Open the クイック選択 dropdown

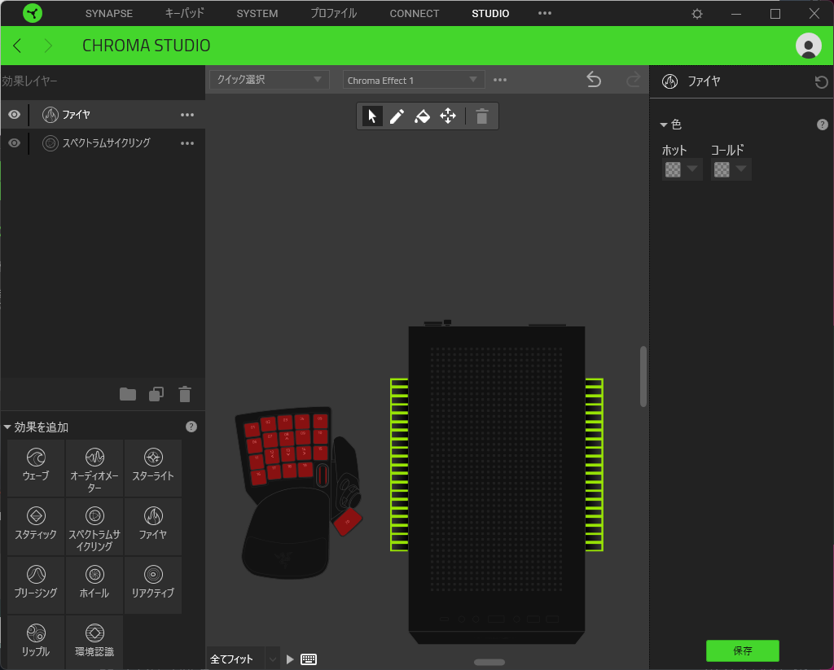(x=270, y=80)
